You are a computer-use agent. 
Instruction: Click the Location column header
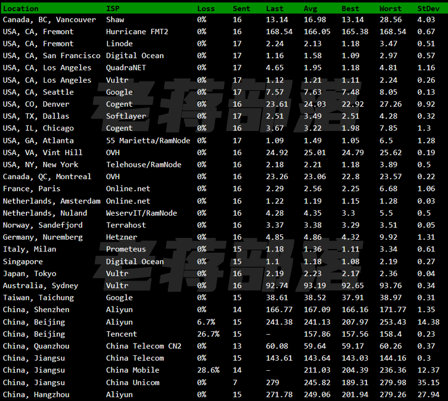pos(20,9)
